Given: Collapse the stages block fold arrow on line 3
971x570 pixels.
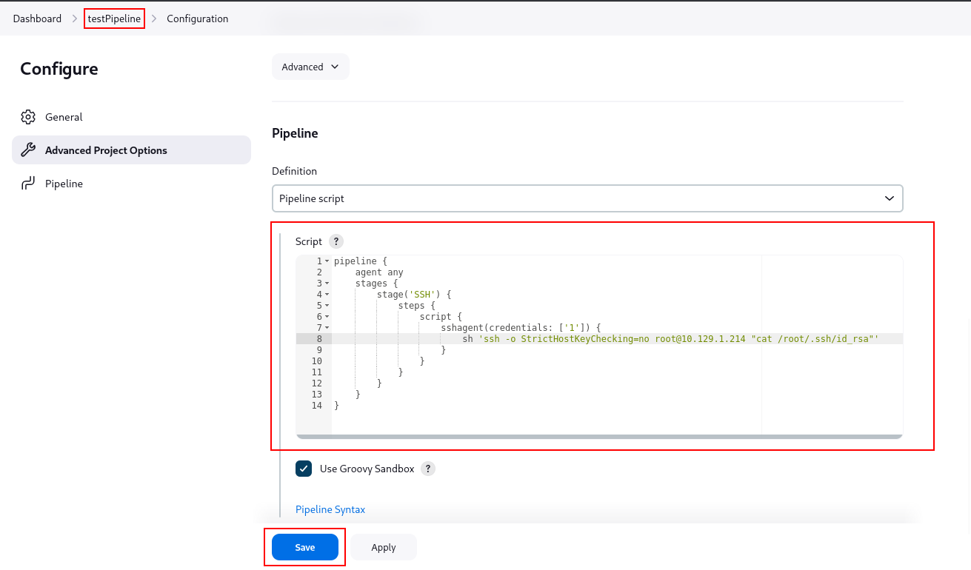Looking at the screenshot, I should (x=327, y=284).
